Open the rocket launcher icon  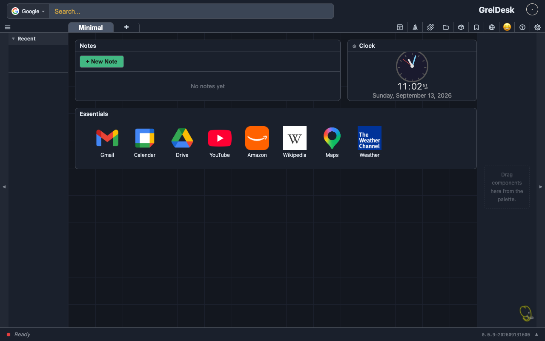coord(415,27)
